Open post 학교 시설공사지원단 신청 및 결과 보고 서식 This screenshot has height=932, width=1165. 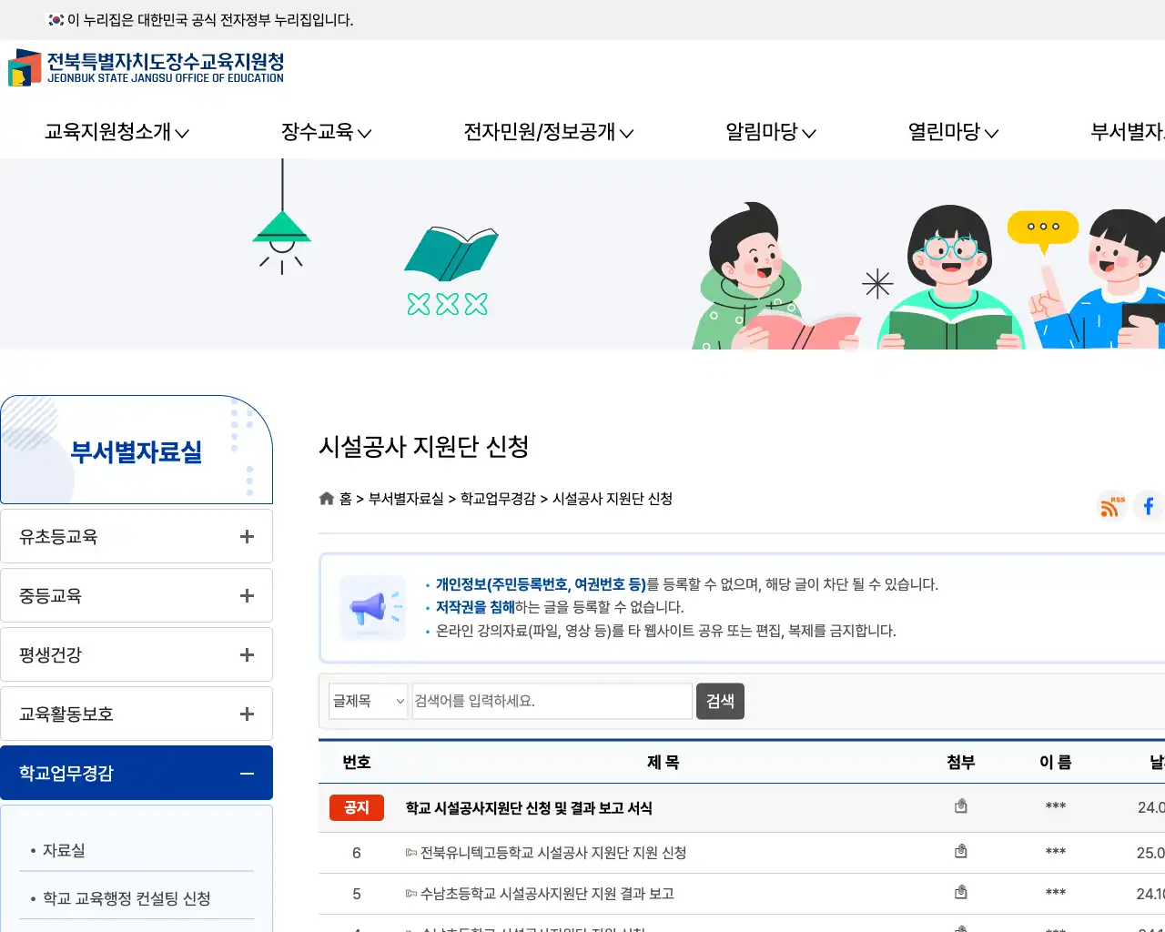click(529, 808)
